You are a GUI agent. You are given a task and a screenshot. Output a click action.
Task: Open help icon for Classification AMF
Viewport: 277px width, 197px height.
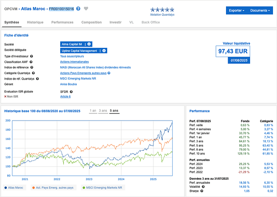(x=31, y=62)
